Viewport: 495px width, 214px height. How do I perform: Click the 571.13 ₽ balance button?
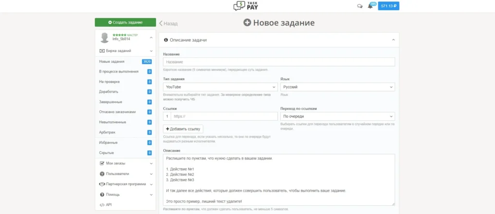(x=389, y=6)
